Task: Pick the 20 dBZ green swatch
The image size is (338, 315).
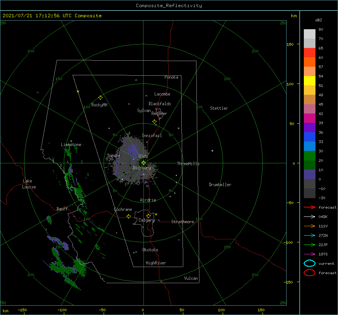Action: [x=309, y=156]
